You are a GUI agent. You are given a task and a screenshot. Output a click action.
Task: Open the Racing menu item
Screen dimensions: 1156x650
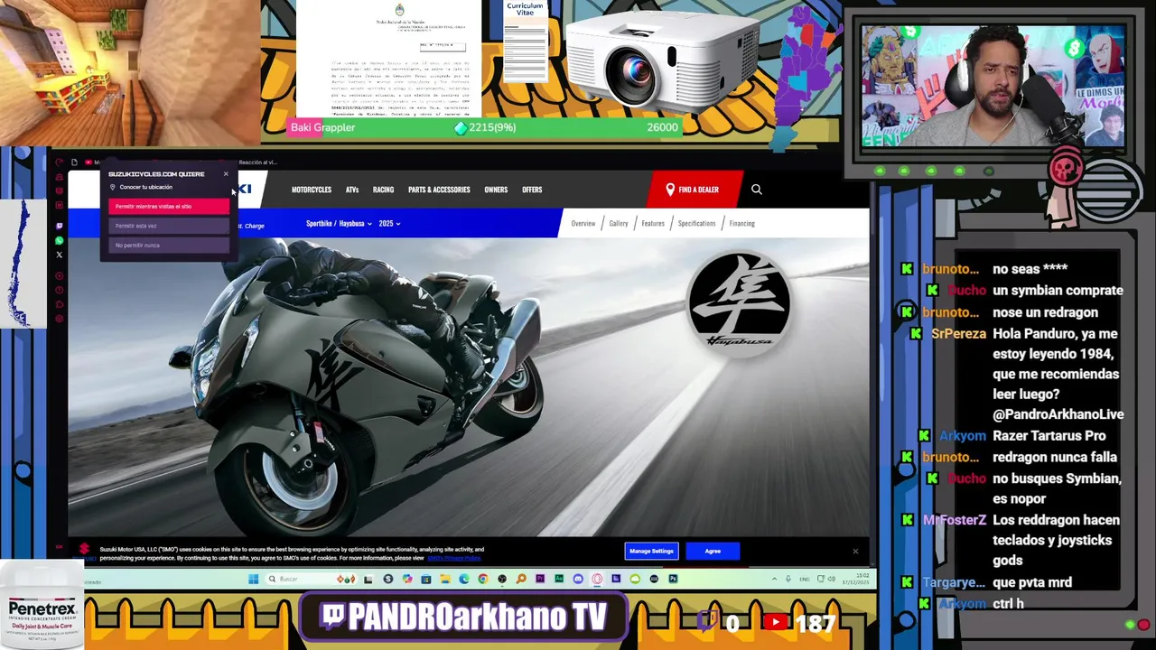383,190
